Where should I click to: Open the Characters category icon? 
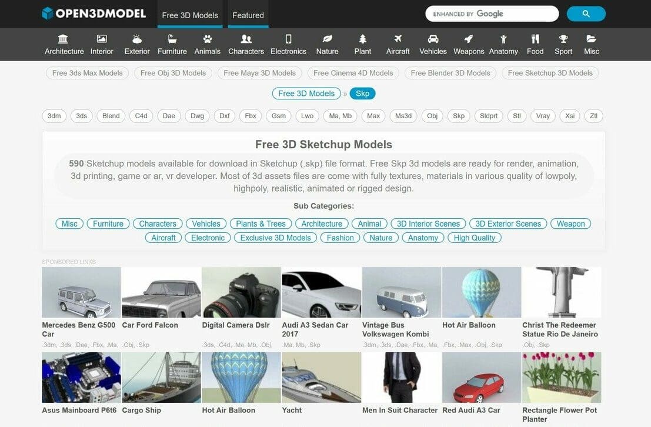[246, 39]
